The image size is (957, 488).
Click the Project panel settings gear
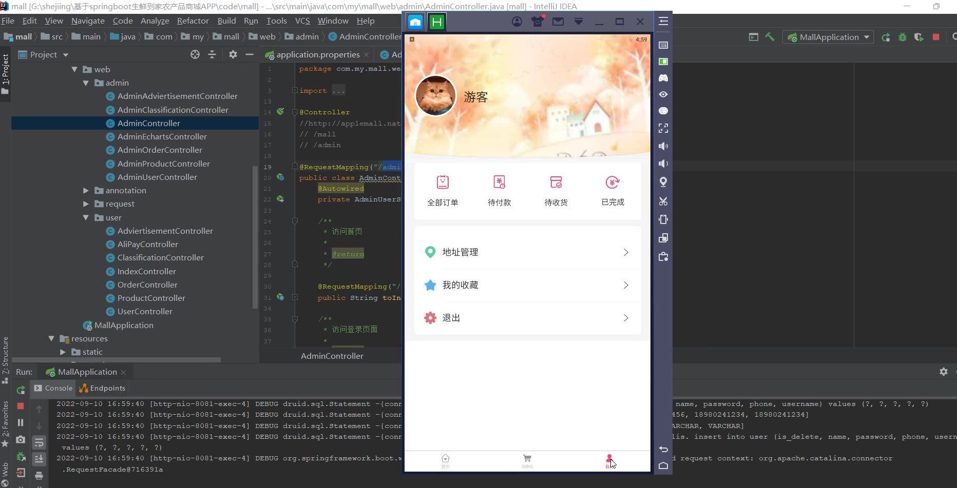point(233,54)
